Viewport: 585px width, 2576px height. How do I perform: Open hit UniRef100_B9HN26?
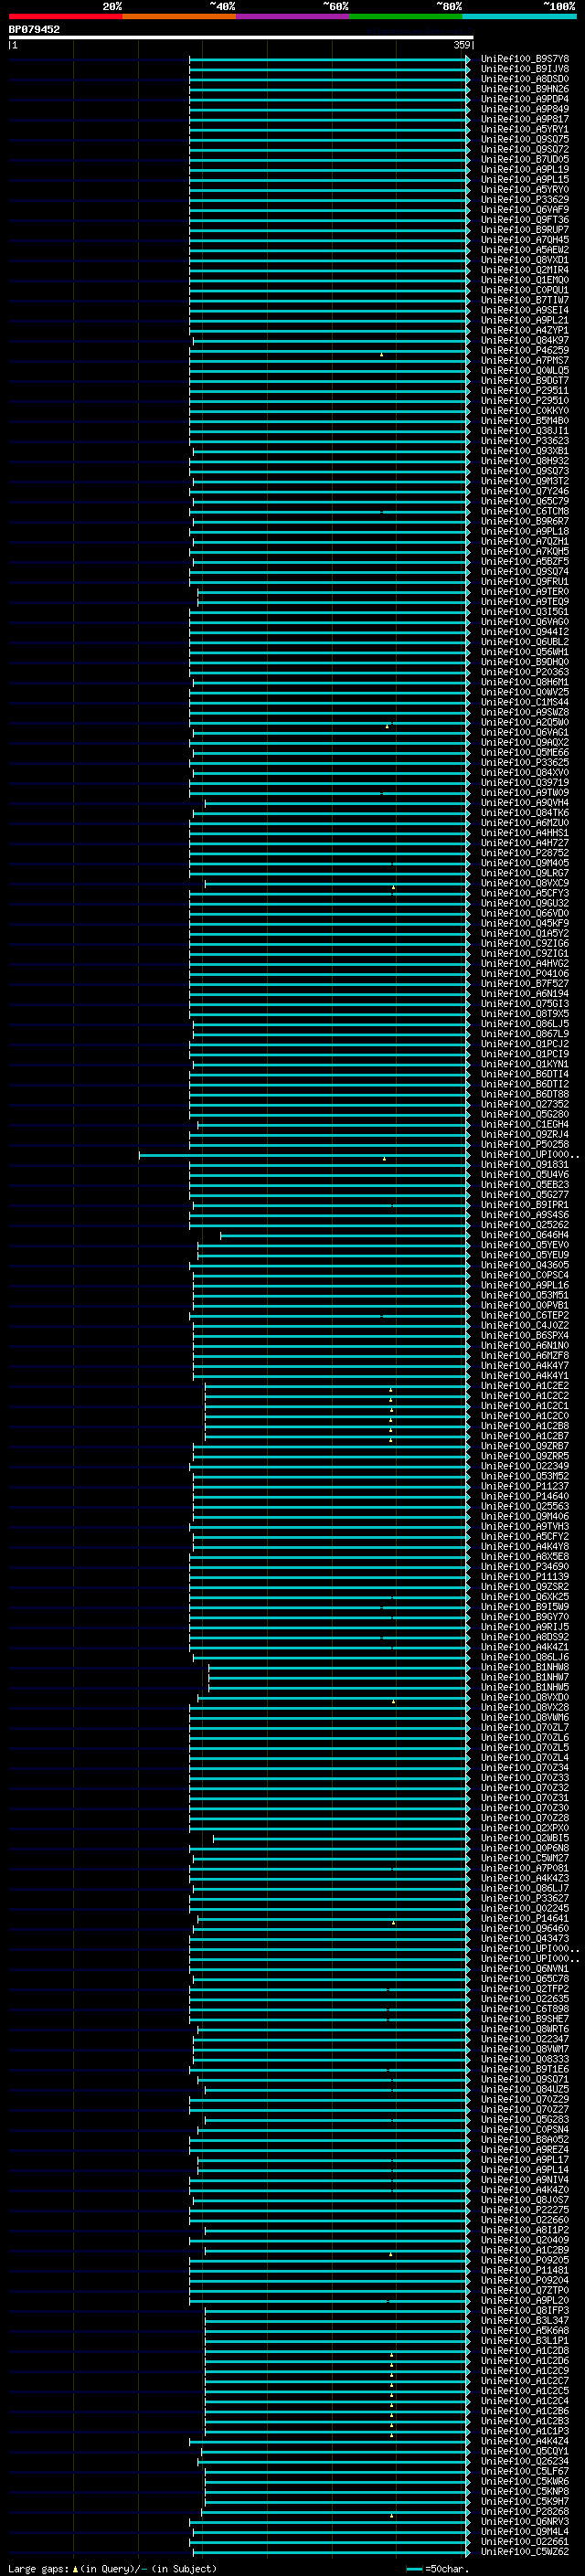pos(525,89)
